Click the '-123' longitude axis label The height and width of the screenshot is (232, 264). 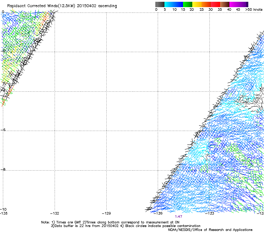[x=210, y=213]
